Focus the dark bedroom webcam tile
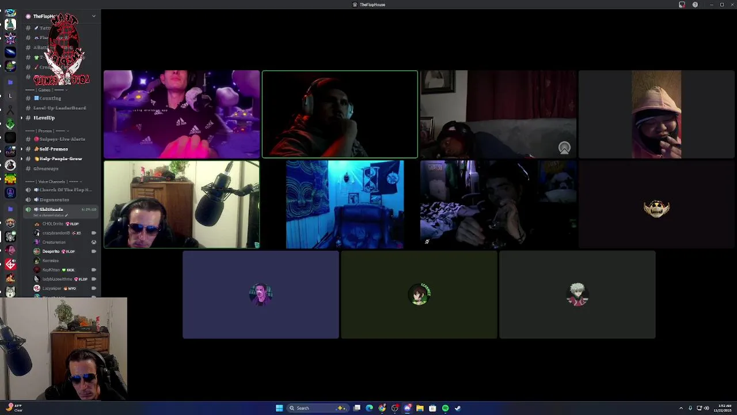The image size is (737, 415). tap(498, 205)
